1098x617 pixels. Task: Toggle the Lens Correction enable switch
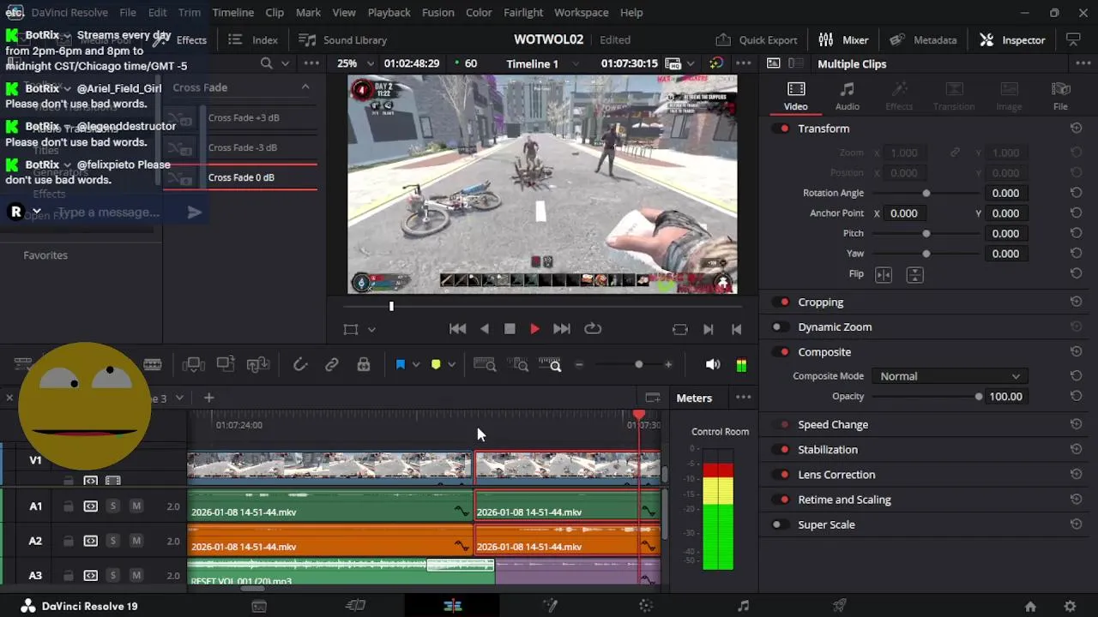[x=781, y=475]
